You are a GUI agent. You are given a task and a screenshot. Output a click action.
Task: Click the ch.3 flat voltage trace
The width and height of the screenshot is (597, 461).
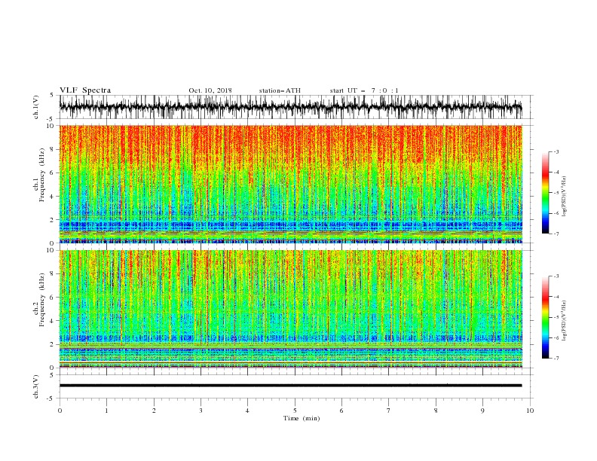click(x=290, y=386)
